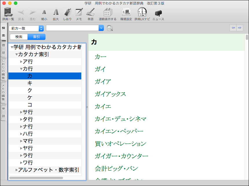Viewport: 249px width, 186px height.
Task: Expand the ナ行 tree node
Action: 21,127
